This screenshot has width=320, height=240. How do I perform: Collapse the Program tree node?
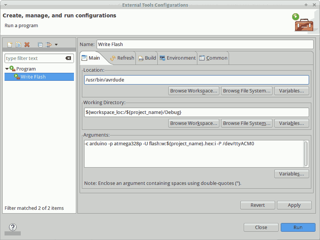click(x=7, y=69)
